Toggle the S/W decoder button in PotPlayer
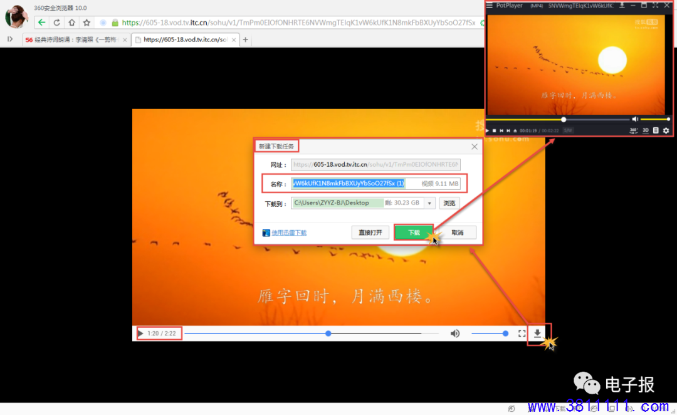The width and height of the screenshot is (677, 415). click(x=568, y=130)
